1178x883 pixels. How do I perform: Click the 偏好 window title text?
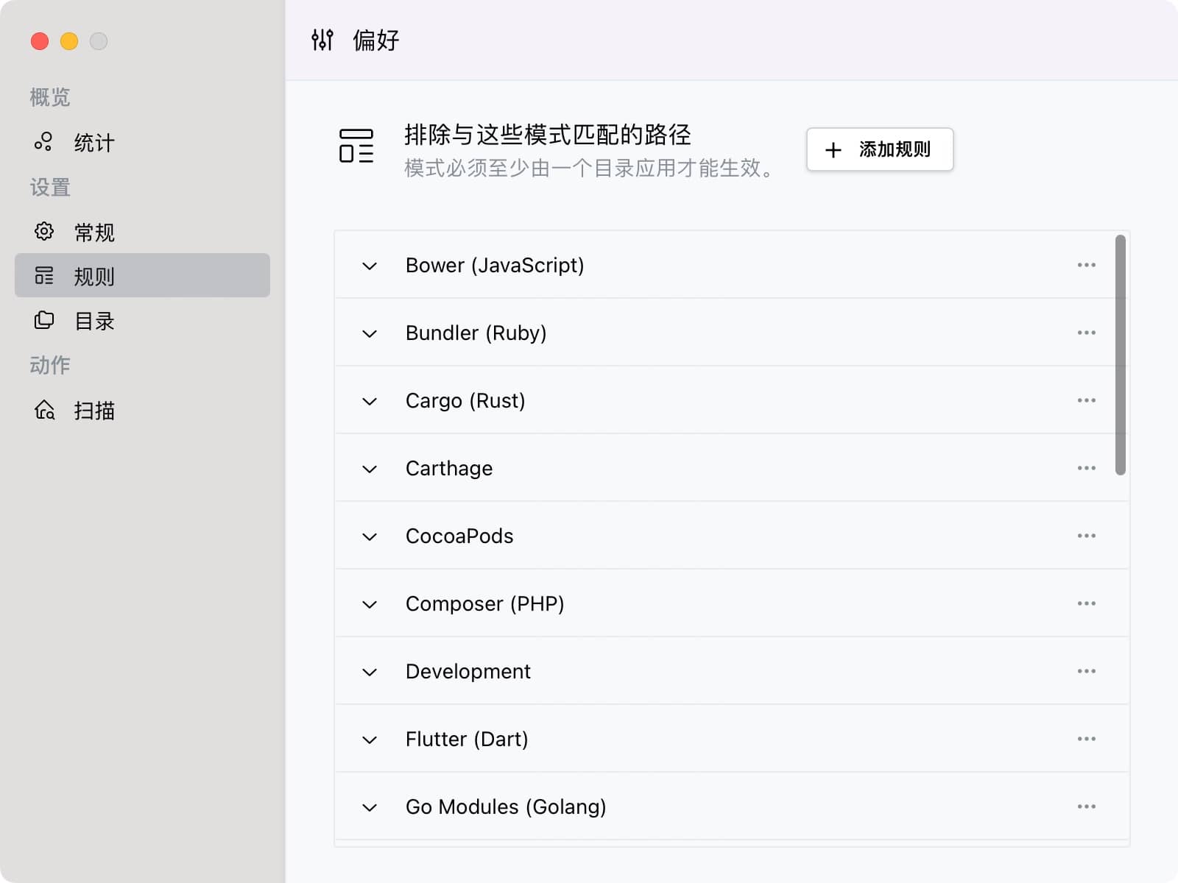(376, 40)
